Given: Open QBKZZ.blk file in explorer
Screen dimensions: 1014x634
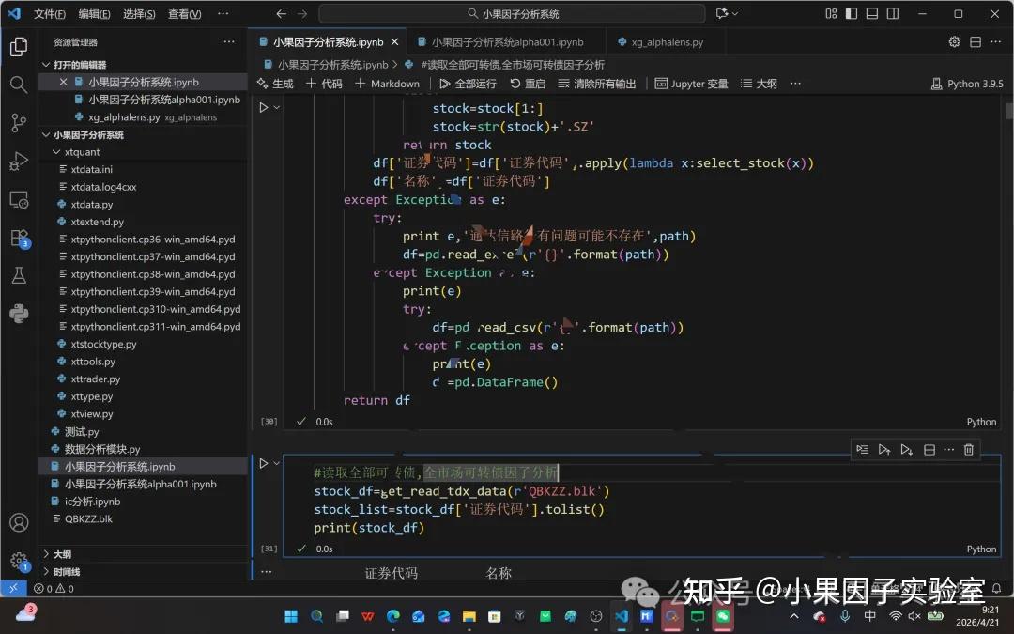Looking at the screenshot, I should pyautogui.click(x=88, y=518).
